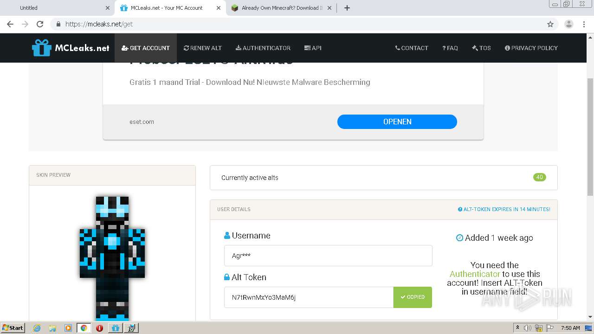594x334 pixels.
Task: Bookmark this page with the star
Action: pos(550,24)
